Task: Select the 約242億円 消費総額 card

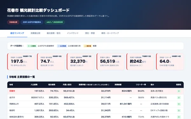Action: coord(140,62)
